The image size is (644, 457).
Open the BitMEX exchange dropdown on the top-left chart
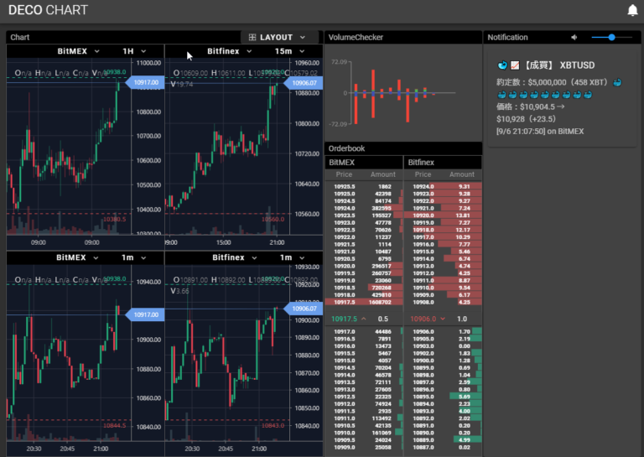pyautogui.click(x=78, y=51)
